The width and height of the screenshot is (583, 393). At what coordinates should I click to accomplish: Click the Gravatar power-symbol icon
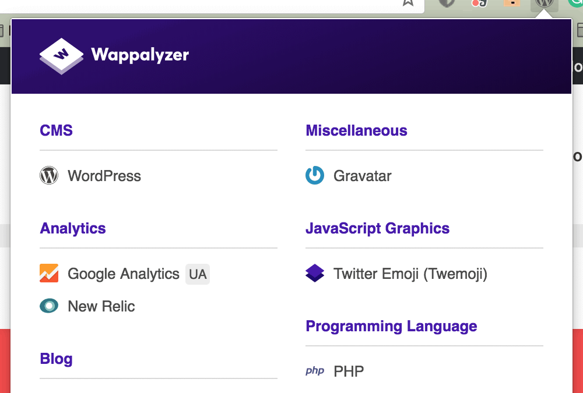click(x=315, y=176)
